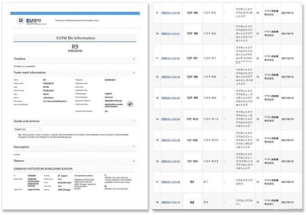
Task: Click the R2 trademark image
Action: tap(192, 203)
